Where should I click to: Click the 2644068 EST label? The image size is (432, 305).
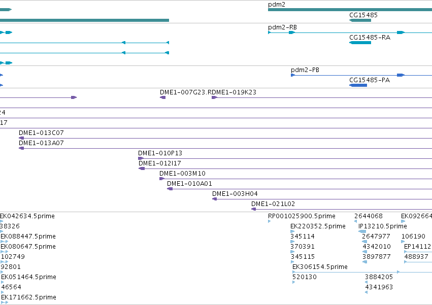coord(369,216)
